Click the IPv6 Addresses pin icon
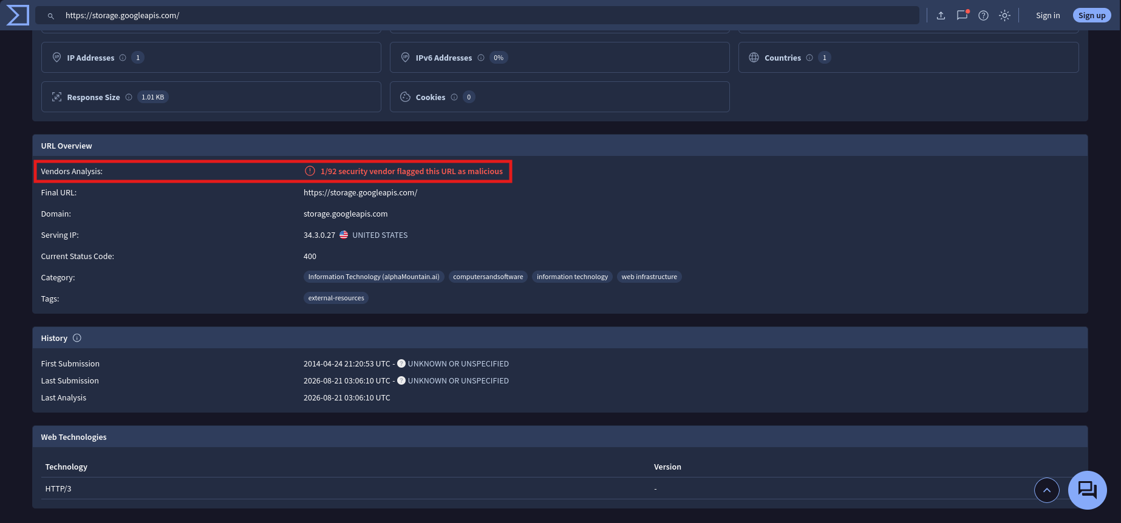 pos(405,57)
